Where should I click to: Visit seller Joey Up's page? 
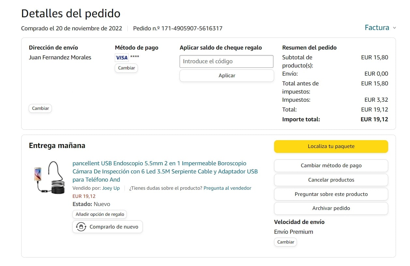[111, 188]
